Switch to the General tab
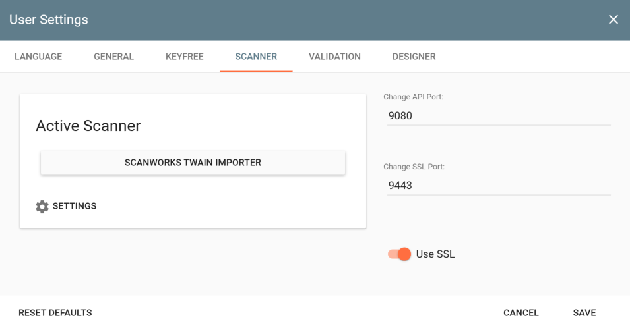 (x=113, y=57)
